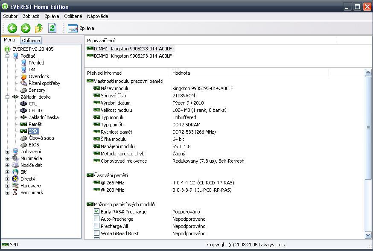Collapse the Počítač tree node
Image resolution: width=373 pixels, height=251 pixels.
7,56
